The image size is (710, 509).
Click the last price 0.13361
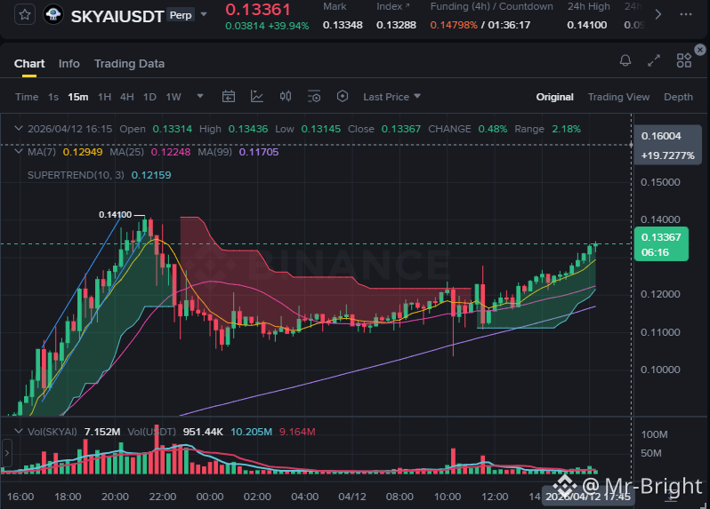pyautogui.click(x=258, y=10)
